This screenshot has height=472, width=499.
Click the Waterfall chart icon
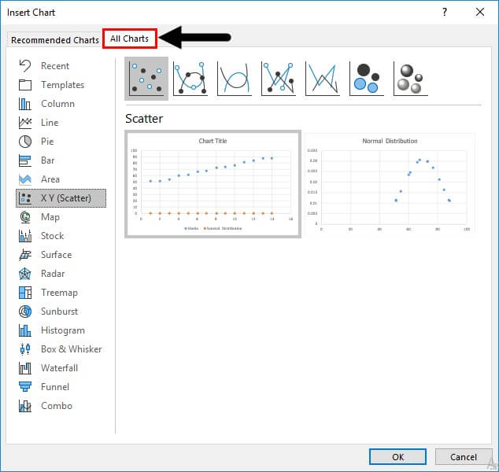25,368
